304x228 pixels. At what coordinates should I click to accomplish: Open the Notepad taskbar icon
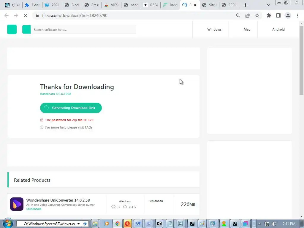170,224
